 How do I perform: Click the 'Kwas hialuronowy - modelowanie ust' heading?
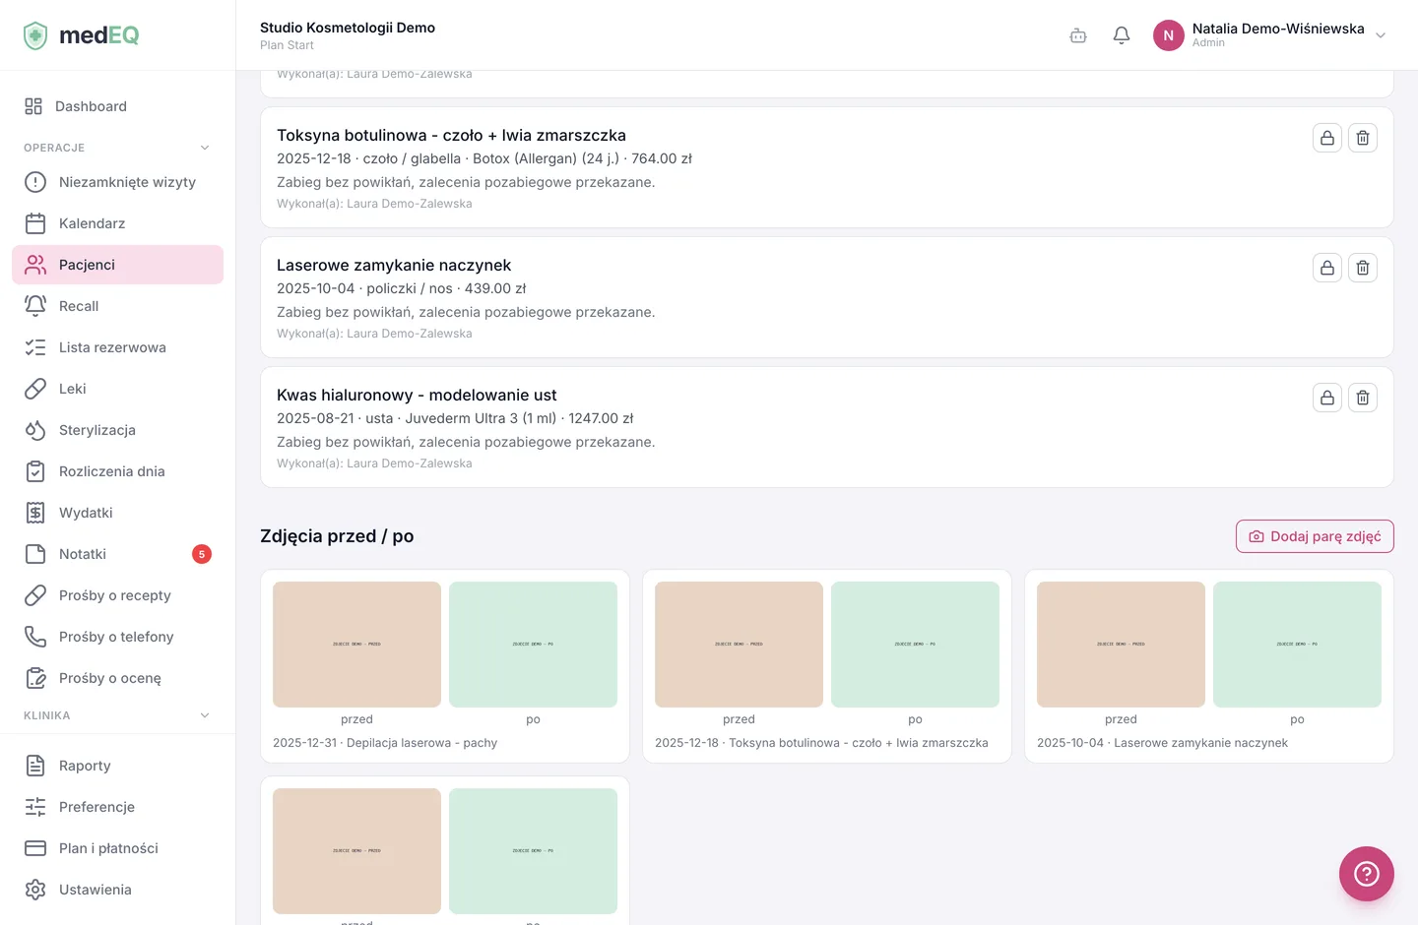coord(417,395)
